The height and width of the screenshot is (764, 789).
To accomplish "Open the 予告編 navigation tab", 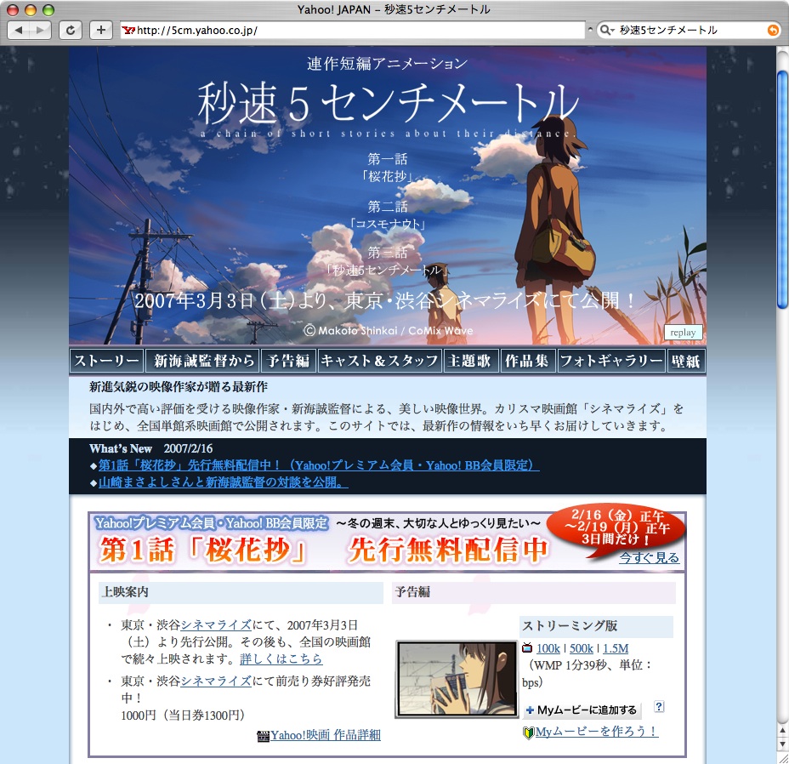I will pos(288,361).
